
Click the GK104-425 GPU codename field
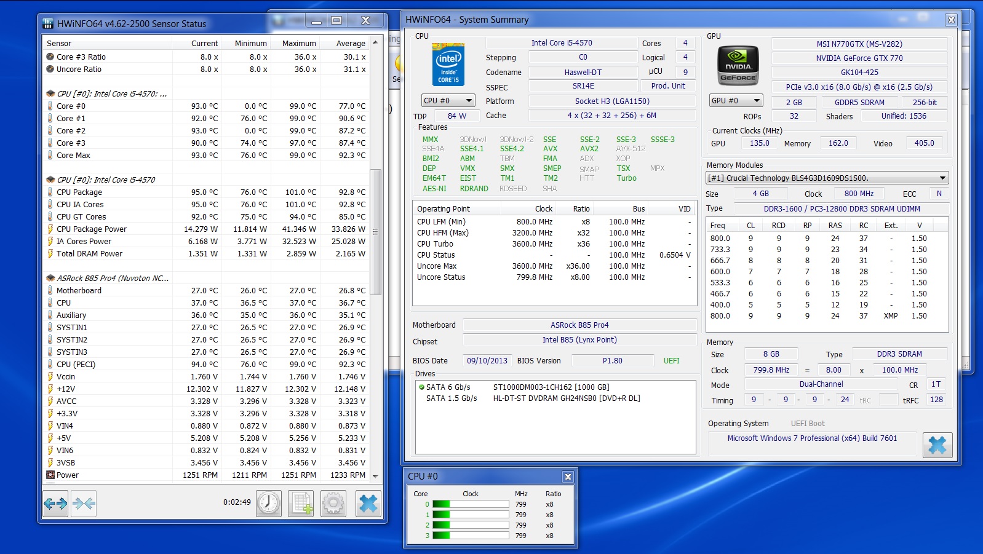coord(859,73)
